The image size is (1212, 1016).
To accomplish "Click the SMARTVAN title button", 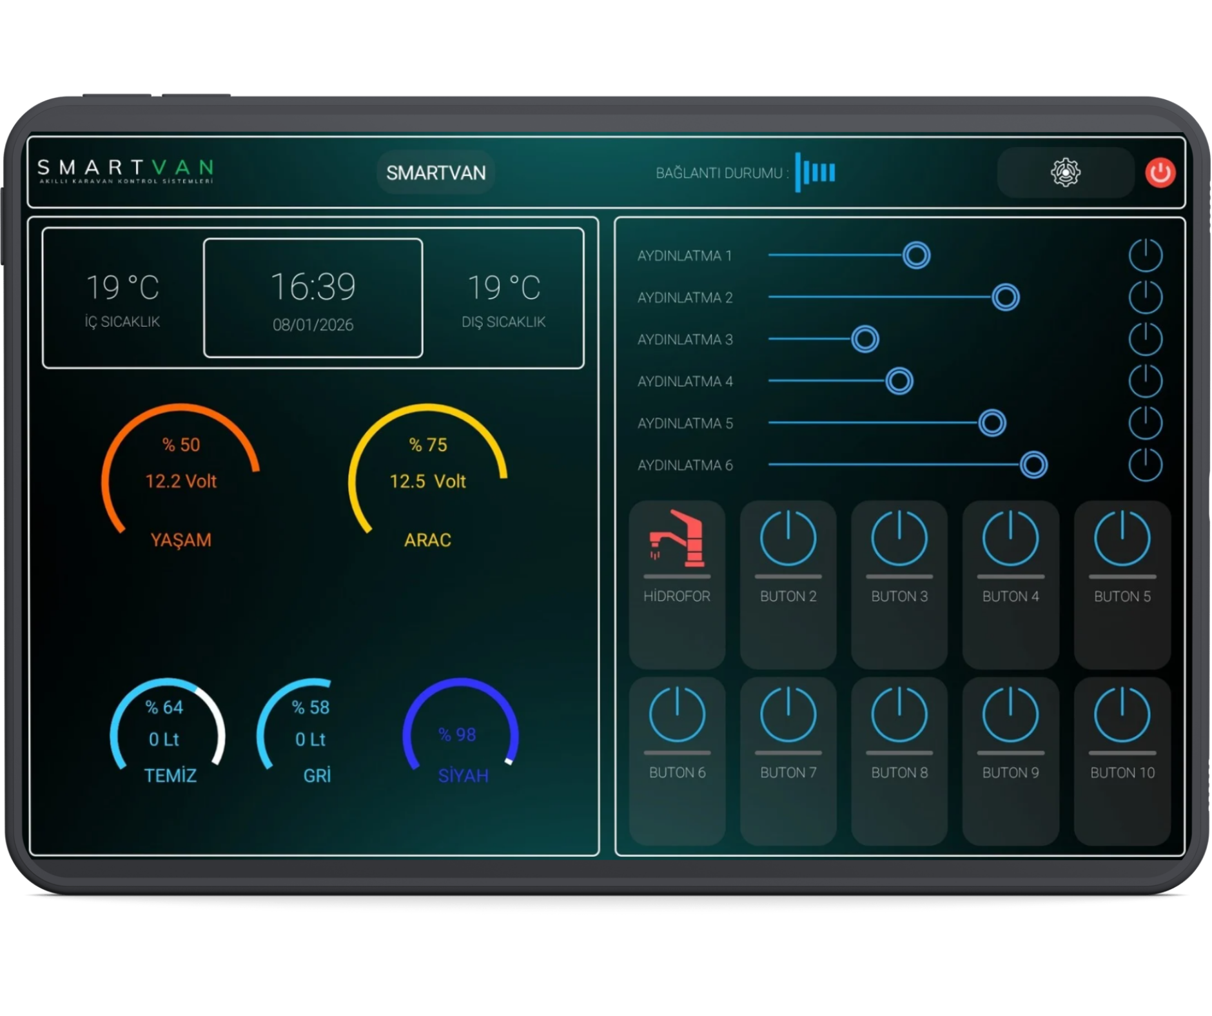I will point(436,173).
